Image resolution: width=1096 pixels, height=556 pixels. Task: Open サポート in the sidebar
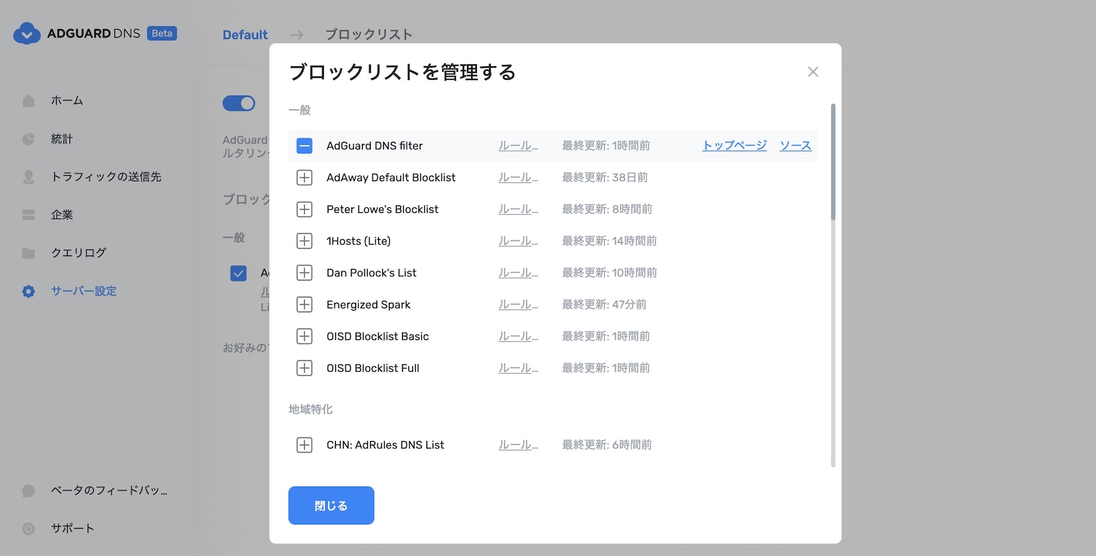(x=72, y=528)
